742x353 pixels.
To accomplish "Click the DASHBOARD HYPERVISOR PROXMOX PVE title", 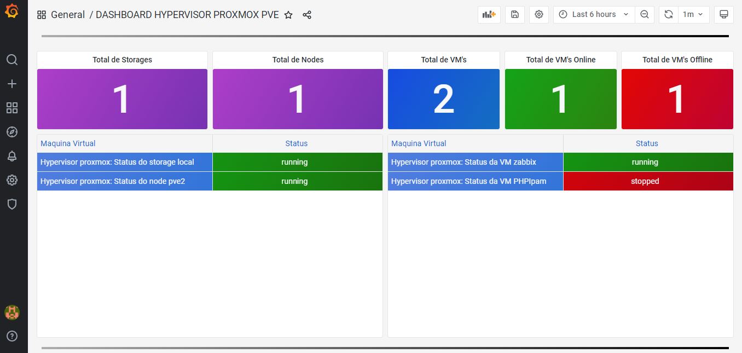I will (187, 15).
